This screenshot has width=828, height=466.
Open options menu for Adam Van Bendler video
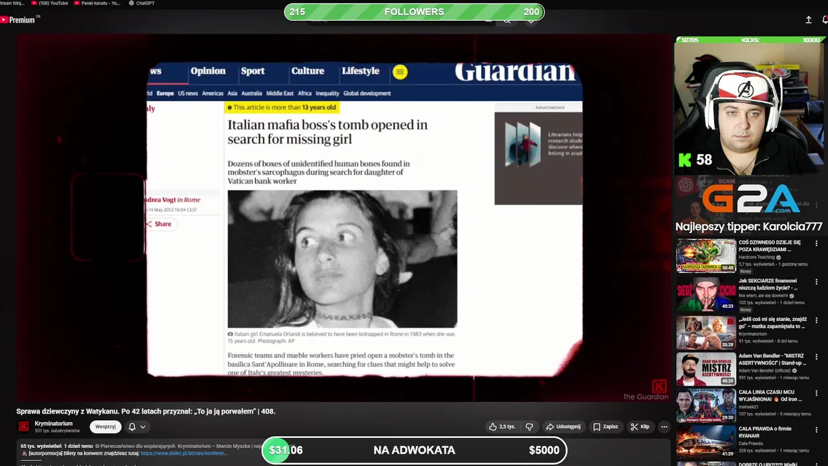816,357
